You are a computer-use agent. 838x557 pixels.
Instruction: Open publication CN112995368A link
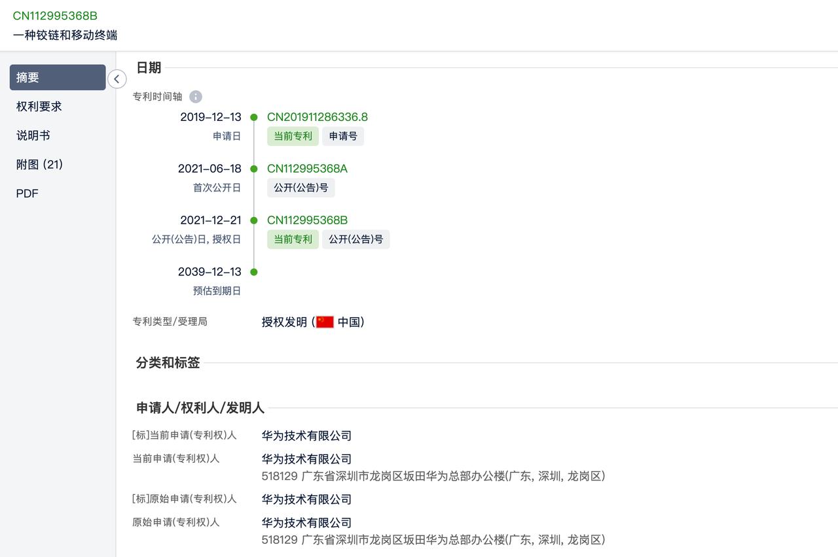click(307, 169)
